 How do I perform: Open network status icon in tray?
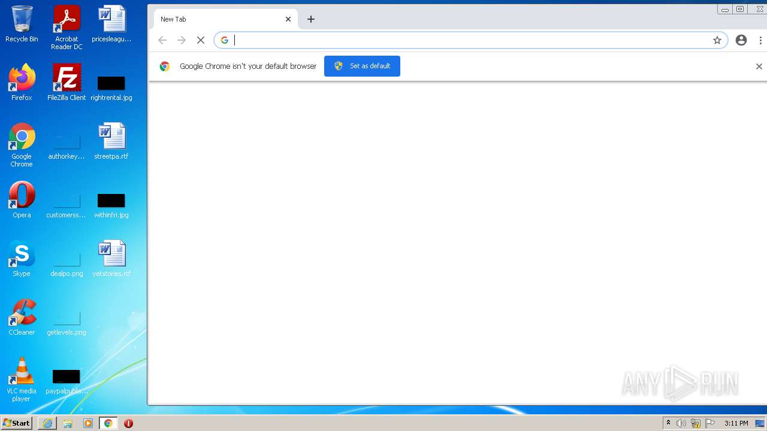(x=696, y=423)
